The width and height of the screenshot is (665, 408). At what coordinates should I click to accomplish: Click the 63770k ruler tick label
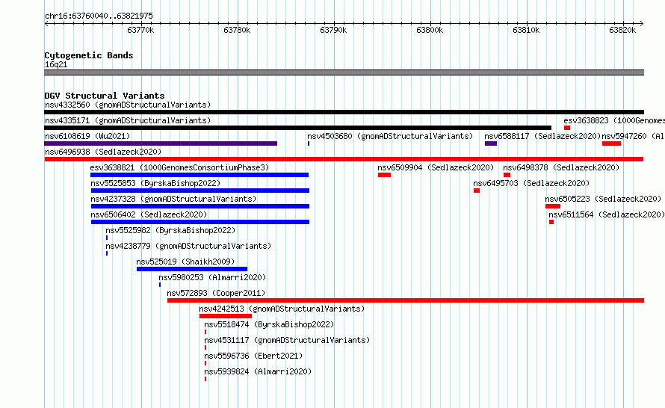pyautogui.click(x=140, y=30)
